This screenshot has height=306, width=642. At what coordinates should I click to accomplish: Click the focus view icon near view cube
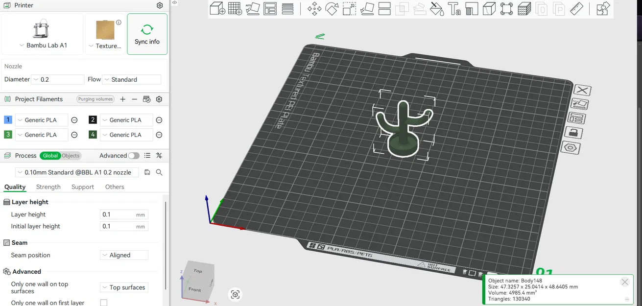point(236,294)
